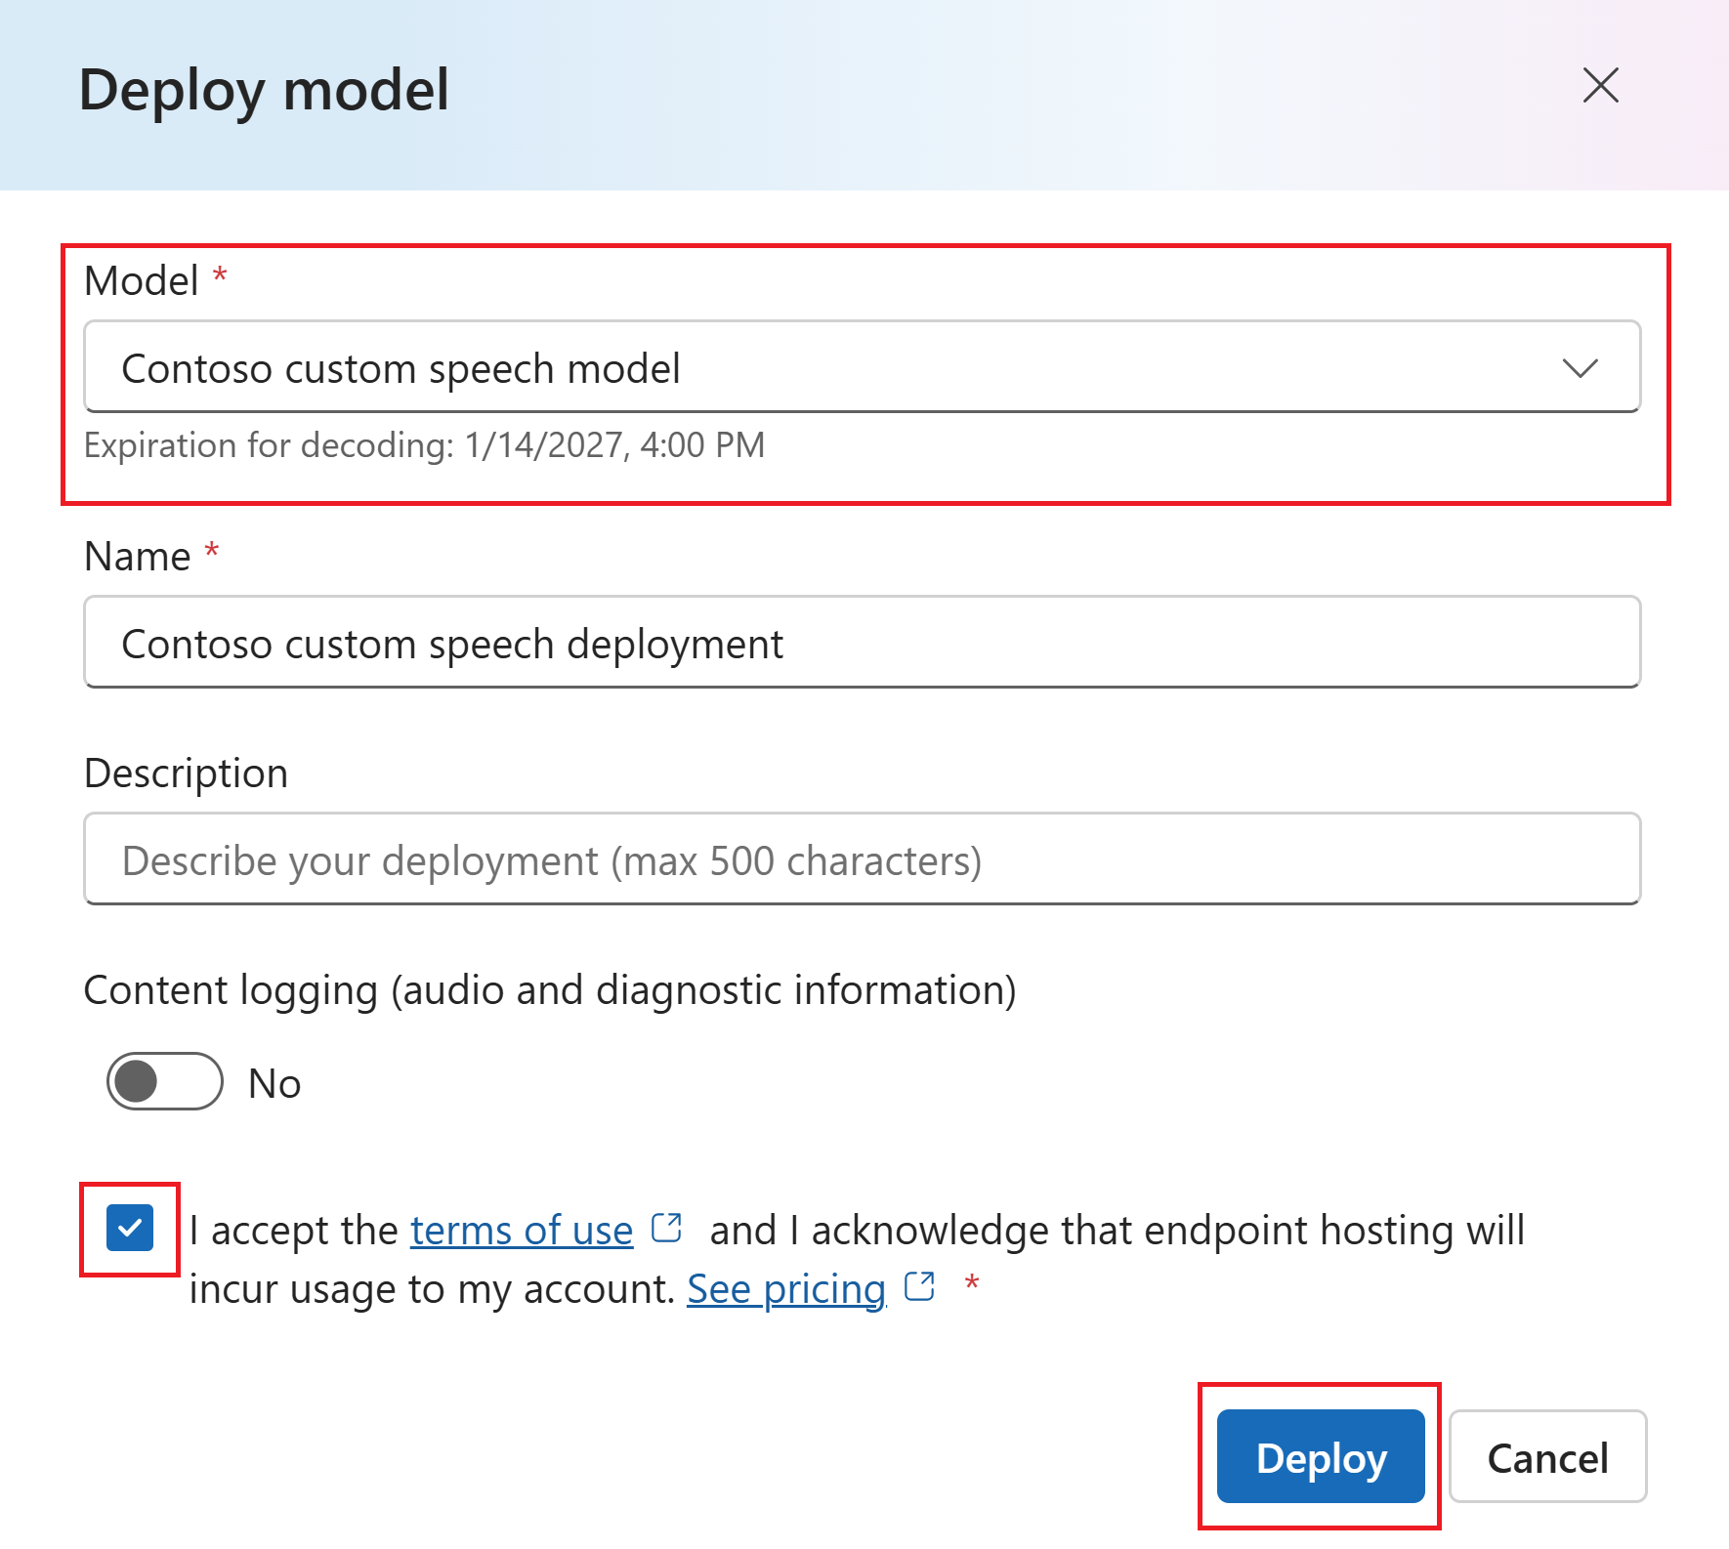Open the terms of use link
This screenshot has width=1729, height=1549.
(522, 1231)
